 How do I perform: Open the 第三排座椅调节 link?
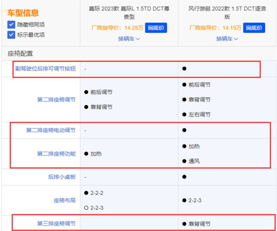tap(56, 224)
